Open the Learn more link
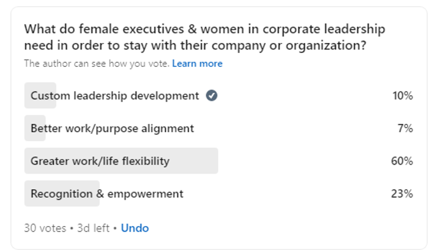The height and width of the screenshot is (250, 439). (x=197, y=64)
